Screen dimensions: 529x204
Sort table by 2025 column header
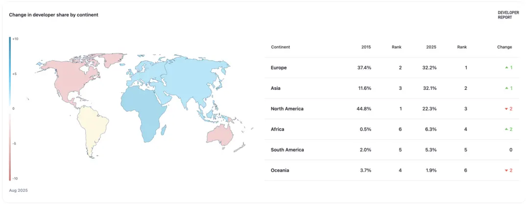coord(431,47)
